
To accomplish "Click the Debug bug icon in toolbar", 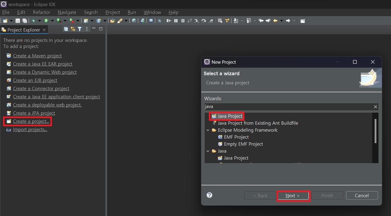I will [x=33, y=21].
